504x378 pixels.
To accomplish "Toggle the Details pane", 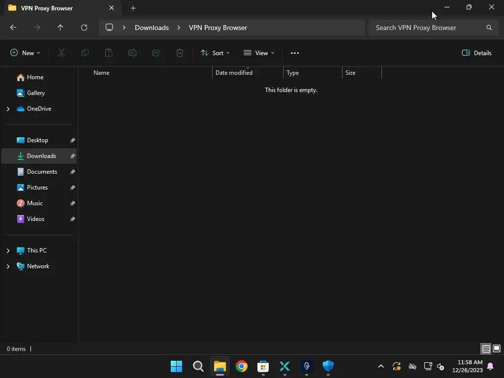I will pos(476,53).
